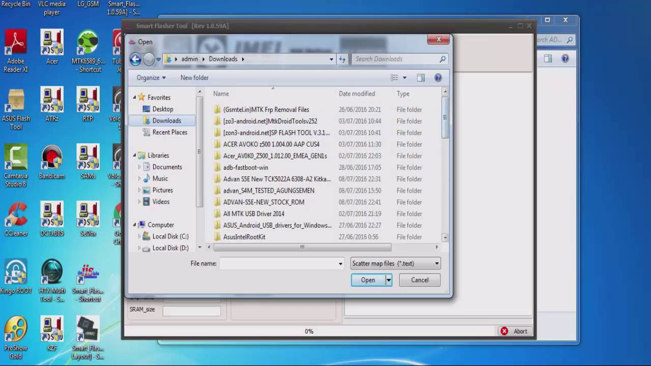The width and height of the screenshot is (651, 366).
Task: Sort by the Name column header
Action: [221, 94]
